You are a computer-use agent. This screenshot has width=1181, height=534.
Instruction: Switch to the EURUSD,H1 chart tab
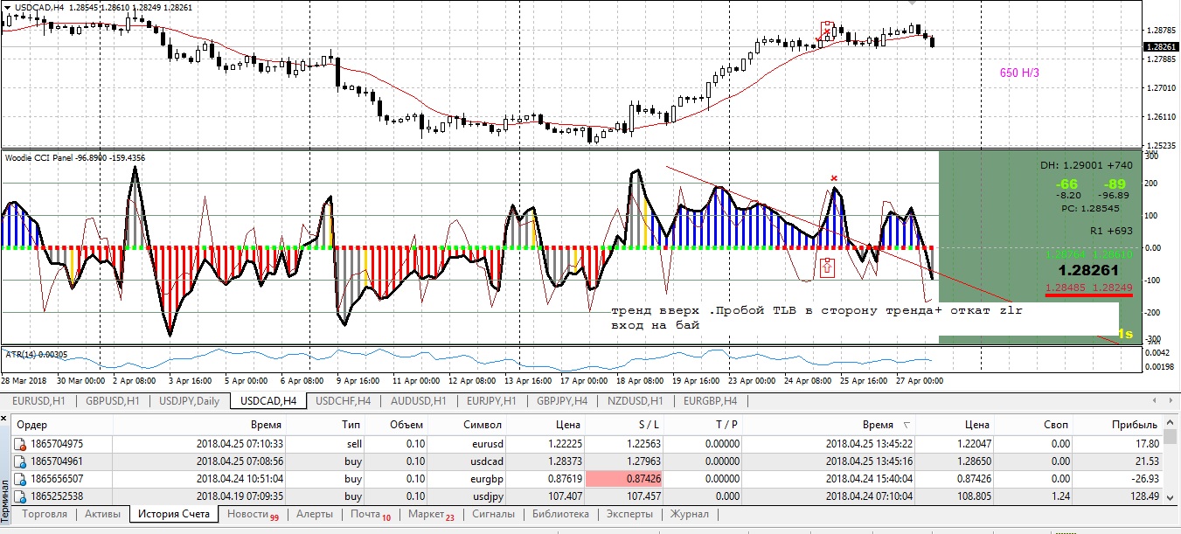(37, 401)
